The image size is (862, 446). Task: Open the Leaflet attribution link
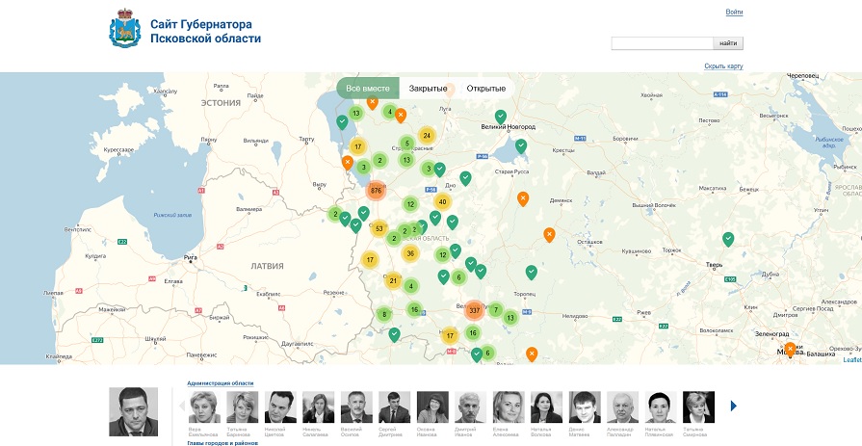851,359
